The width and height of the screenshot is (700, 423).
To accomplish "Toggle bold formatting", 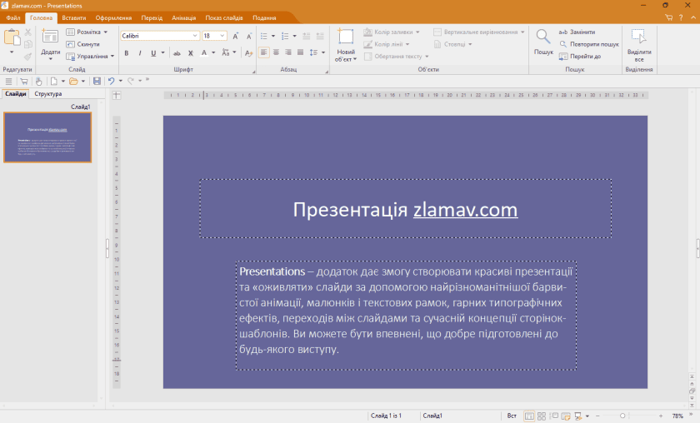I will click(x=127, y=53).
